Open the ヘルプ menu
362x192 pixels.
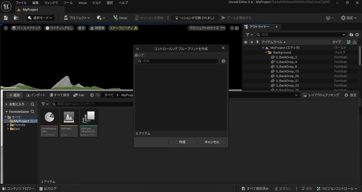[x=123, y=3]
